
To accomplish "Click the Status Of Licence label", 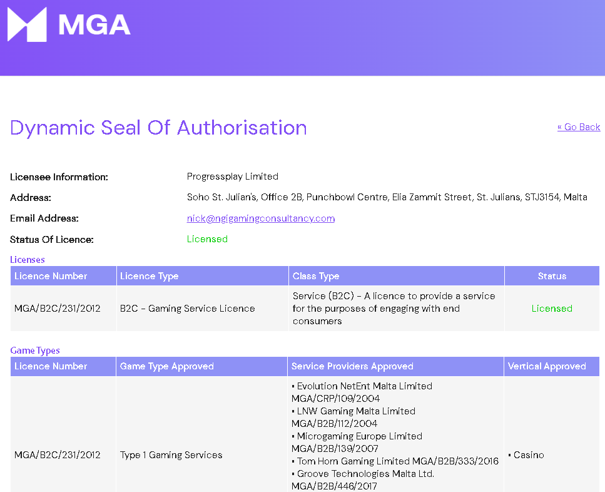I will point(52,240).
